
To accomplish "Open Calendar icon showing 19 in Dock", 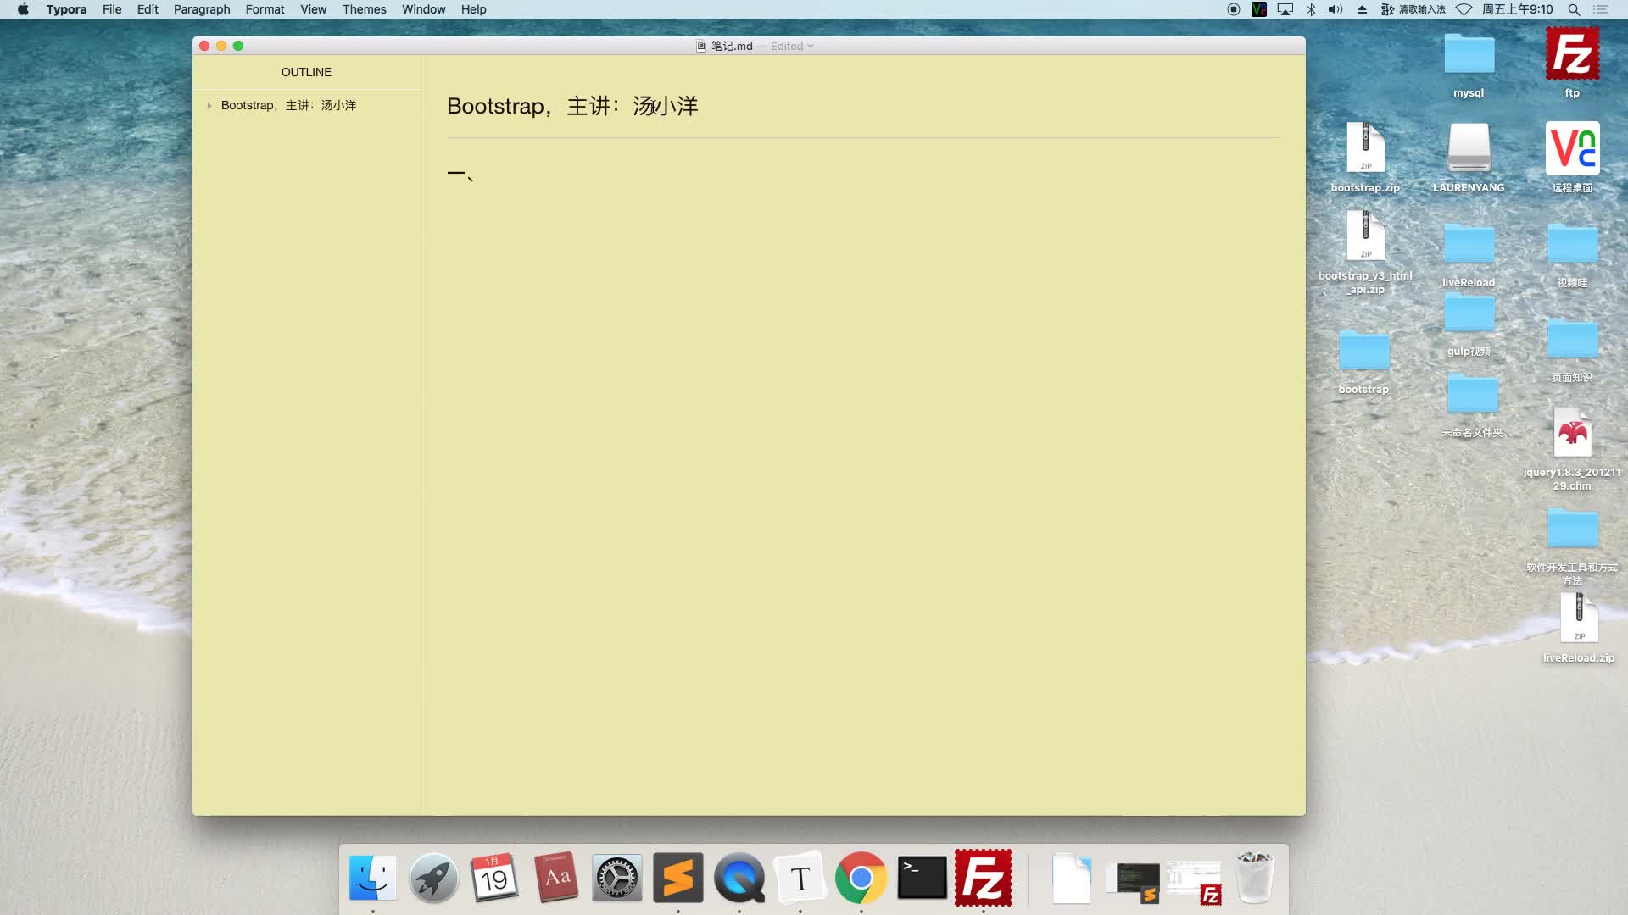I will coord(494,878).
